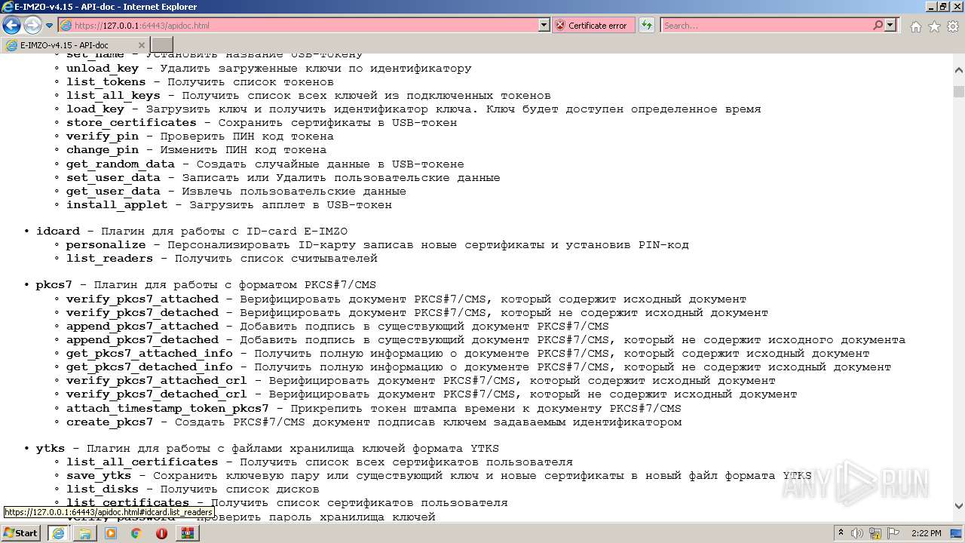The height and width of the screenshot is (543, 965).
Task: Open the personalize function link
Action: tap(106, 245)
